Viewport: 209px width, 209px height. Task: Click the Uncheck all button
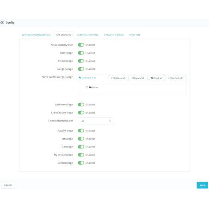[x=175, y=78]
